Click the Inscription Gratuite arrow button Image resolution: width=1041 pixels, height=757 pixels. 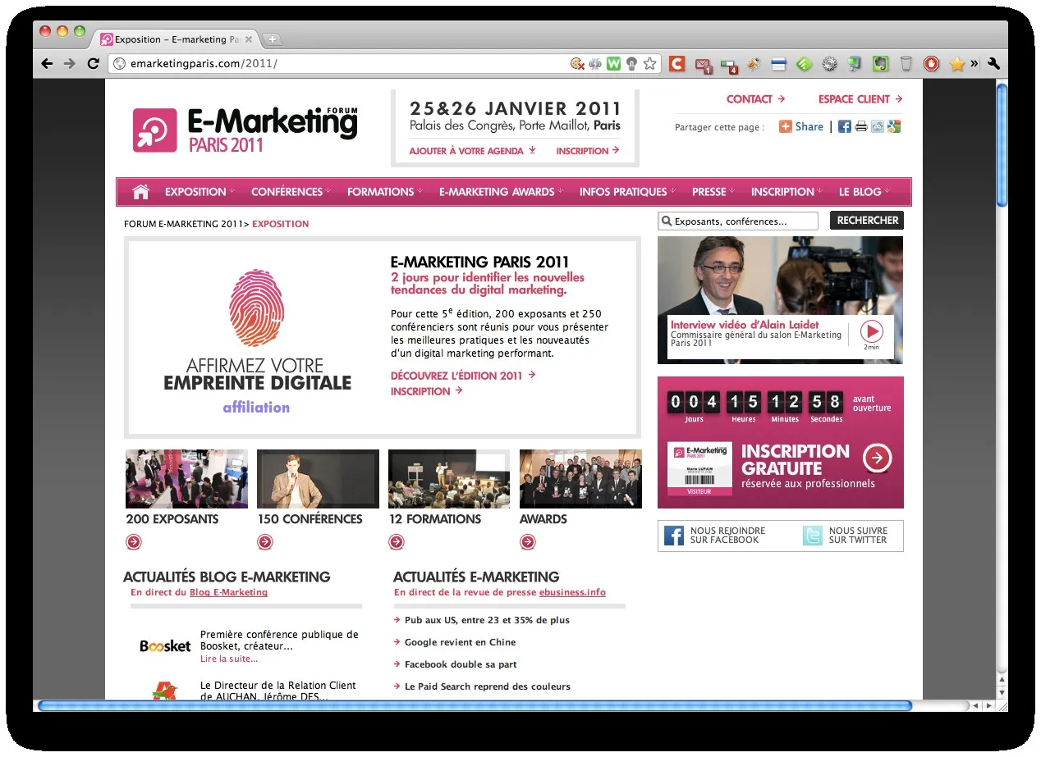(x=878, y=458)
